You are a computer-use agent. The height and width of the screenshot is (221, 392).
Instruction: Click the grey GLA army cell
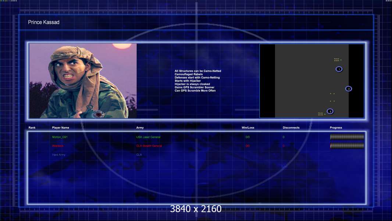click(x=139, y=155)
